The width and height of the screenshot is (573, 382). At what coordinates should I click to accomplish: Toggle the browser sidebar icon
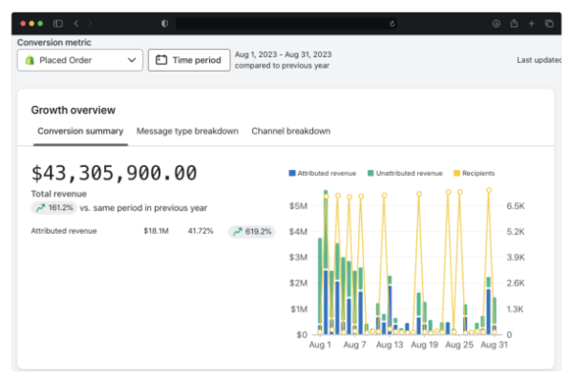pyautogui.click(x=58, y=23)
